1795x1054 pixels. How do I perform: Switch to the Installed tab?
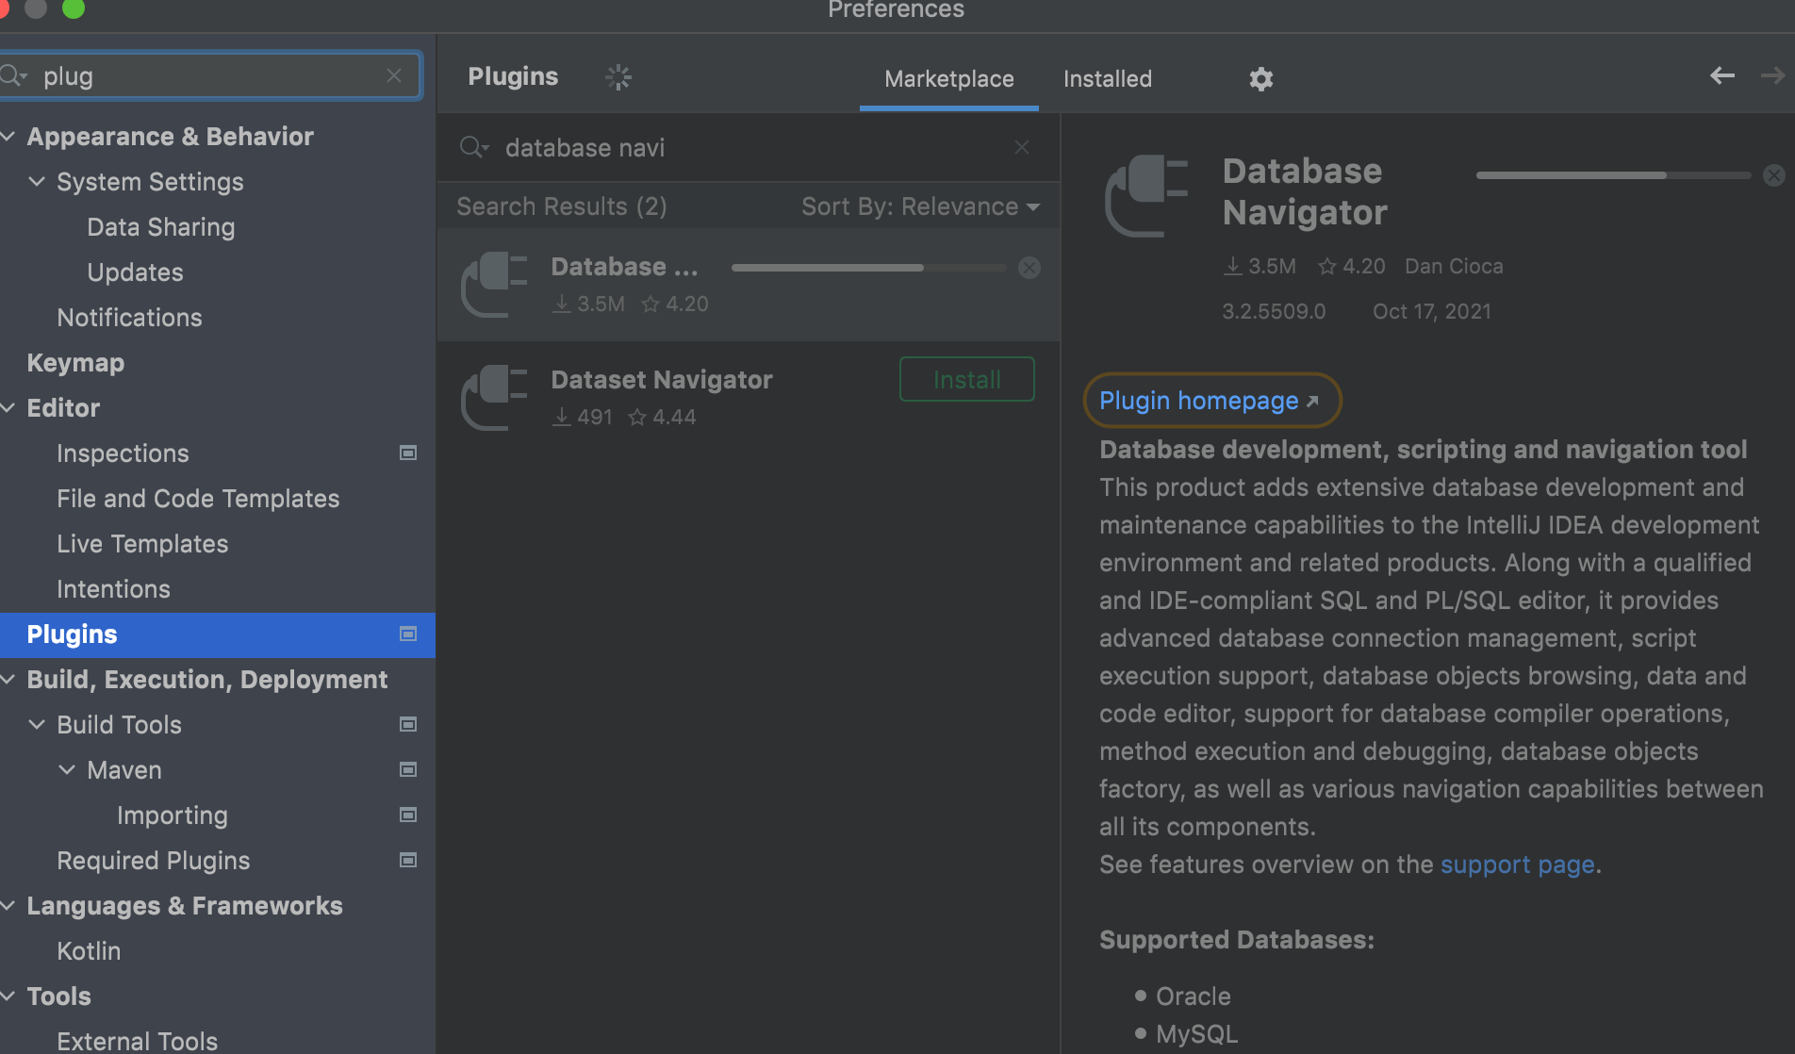(x=1107, y=79)
